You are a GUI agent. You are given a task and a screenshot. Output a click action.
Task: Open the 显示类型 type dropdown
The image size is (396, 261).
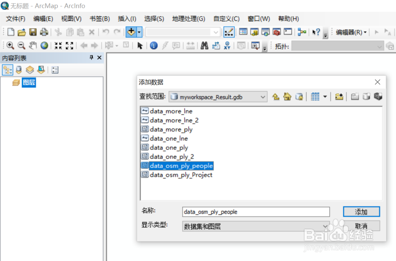(x=256, y=226)
